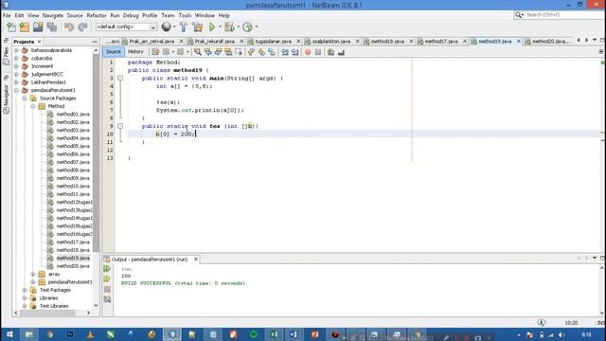Click the red Start Macro Recording icon
The height and width of the screenshot is (341, 606).
308,52
